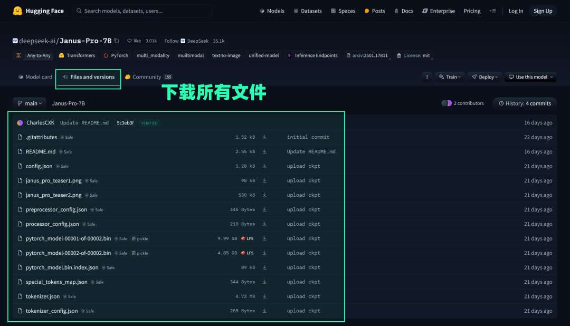Open Enterprise in the top navigation
570x326 pixels.
click(439, 11)
